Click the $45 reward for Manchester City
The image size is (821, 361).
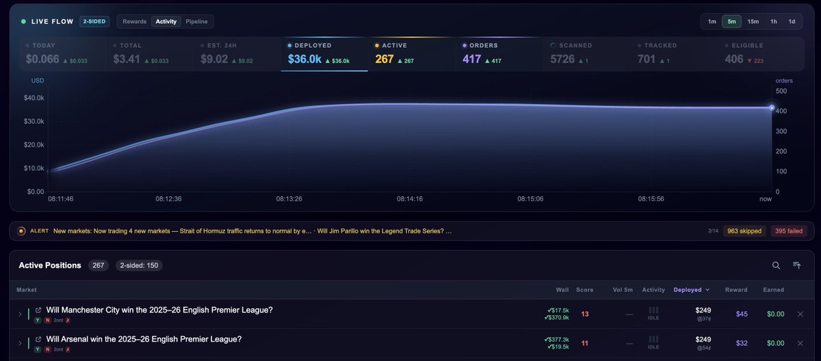[x=742, y=314]
